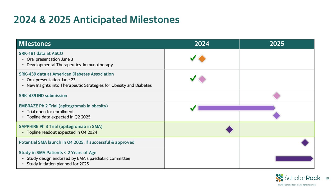Select the Study in SMA Patients heading

click(x=57, y=153)
